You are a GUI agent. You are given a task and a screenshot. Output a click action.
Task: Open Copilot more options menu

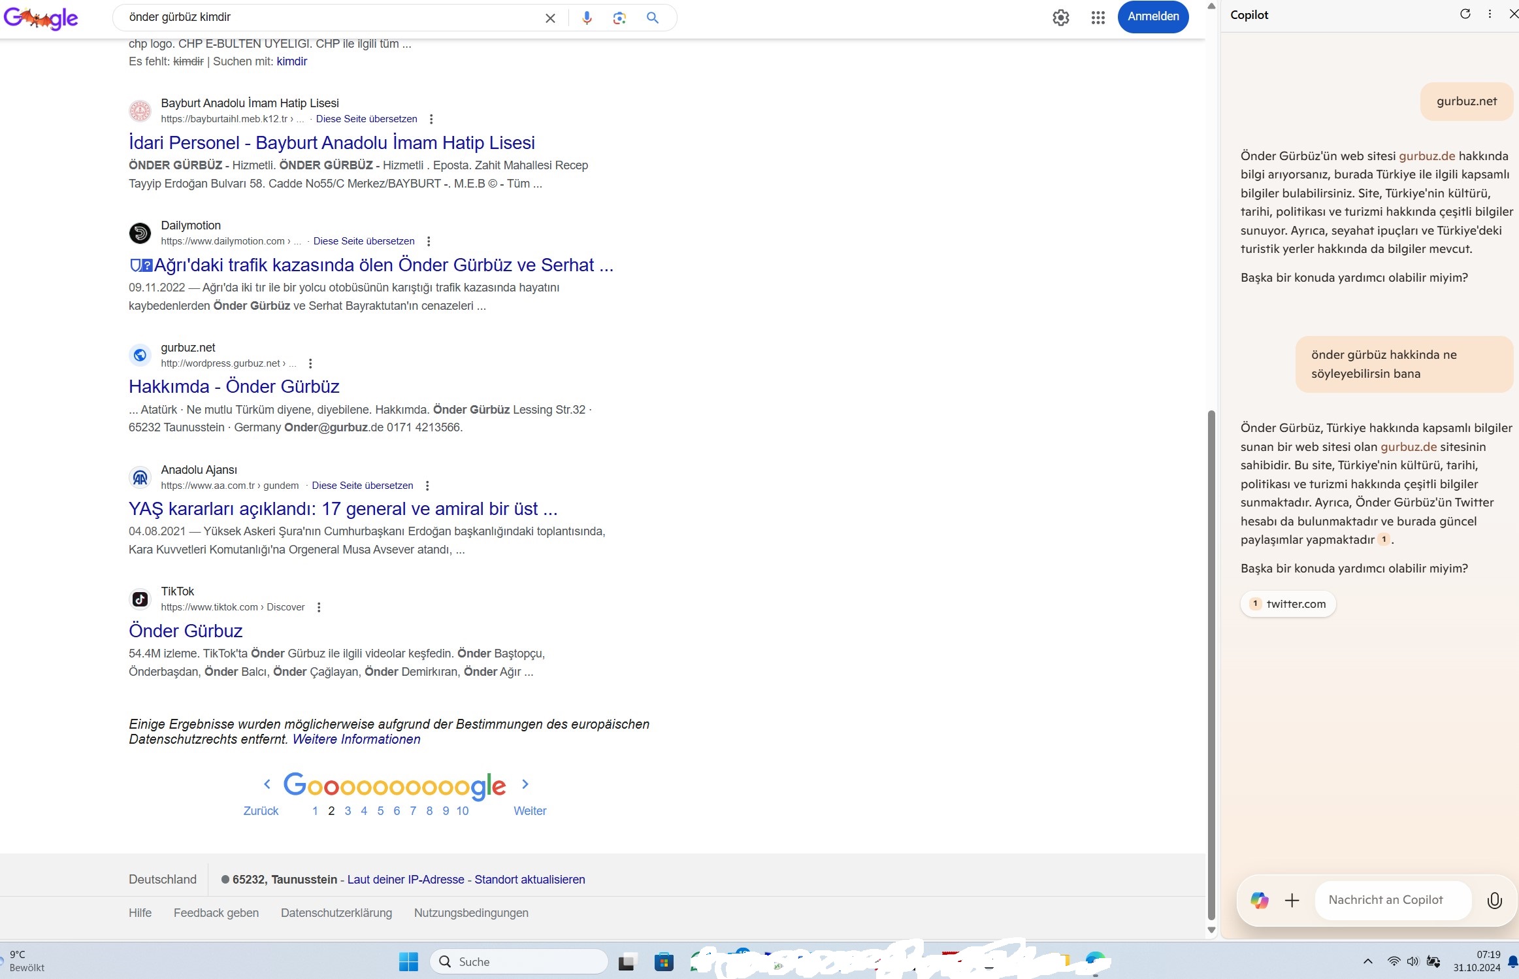pos(1490,14)
